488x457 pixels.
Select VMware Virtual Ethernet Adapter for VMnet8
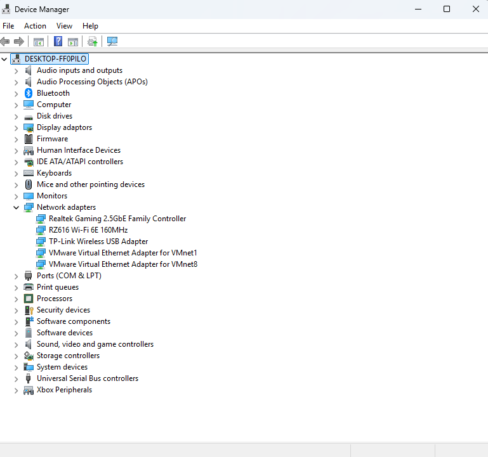point(123,264)
